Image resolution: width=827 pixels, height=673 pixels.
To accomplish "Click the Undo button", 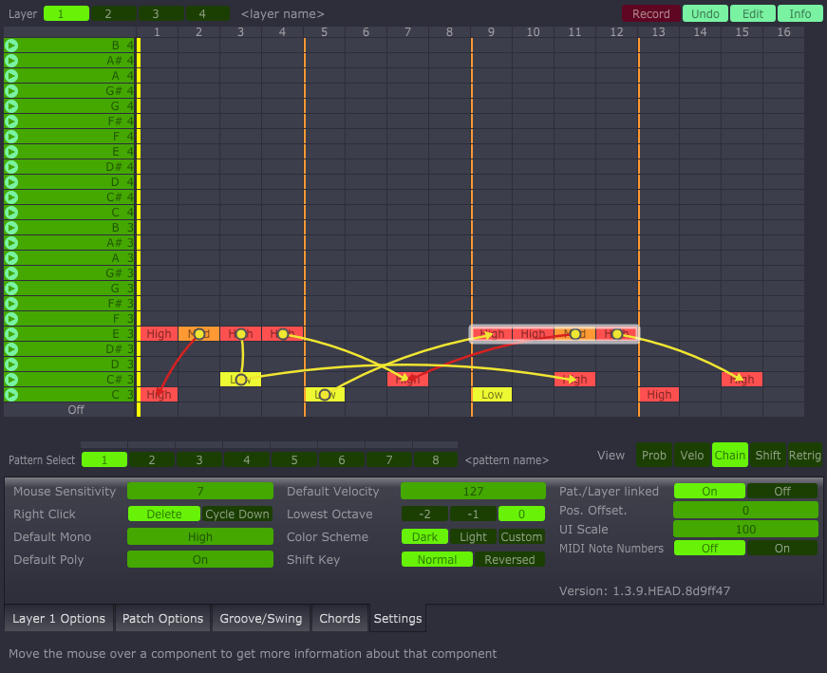I will [705, 14].
